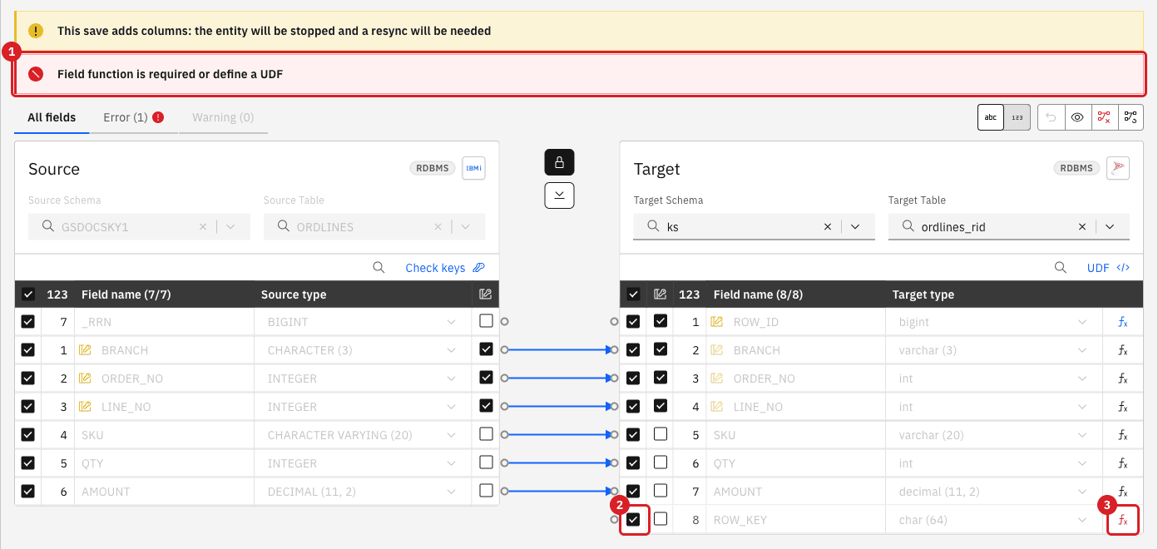Uncheck selection checkbox for target ROW_KEY
The width and height of the screenshot is (1158, 549).
point(633,519)
